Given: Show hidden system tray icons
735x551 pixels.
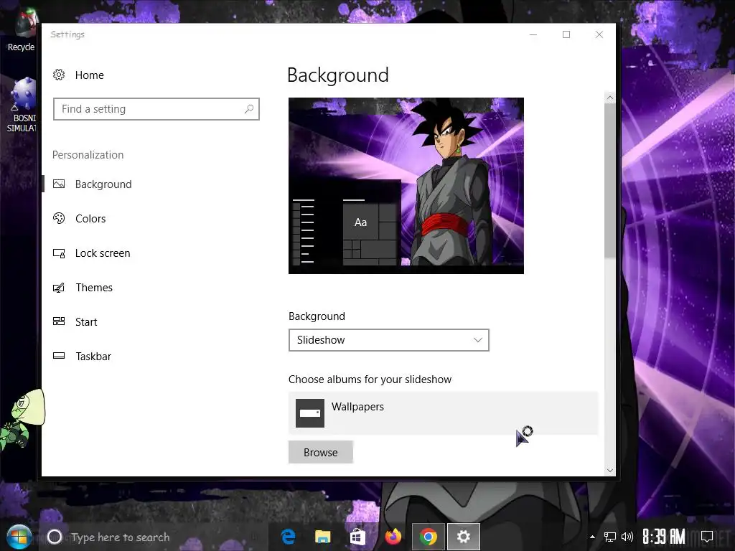Looking at the screenshot, I should [592, 537].
